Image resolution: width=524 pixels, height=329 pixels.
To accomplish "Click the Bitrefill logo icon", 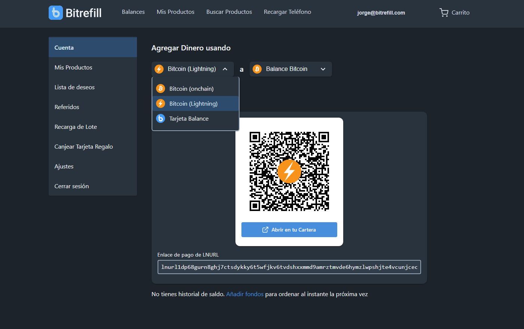I will click(x=56, y=13).
